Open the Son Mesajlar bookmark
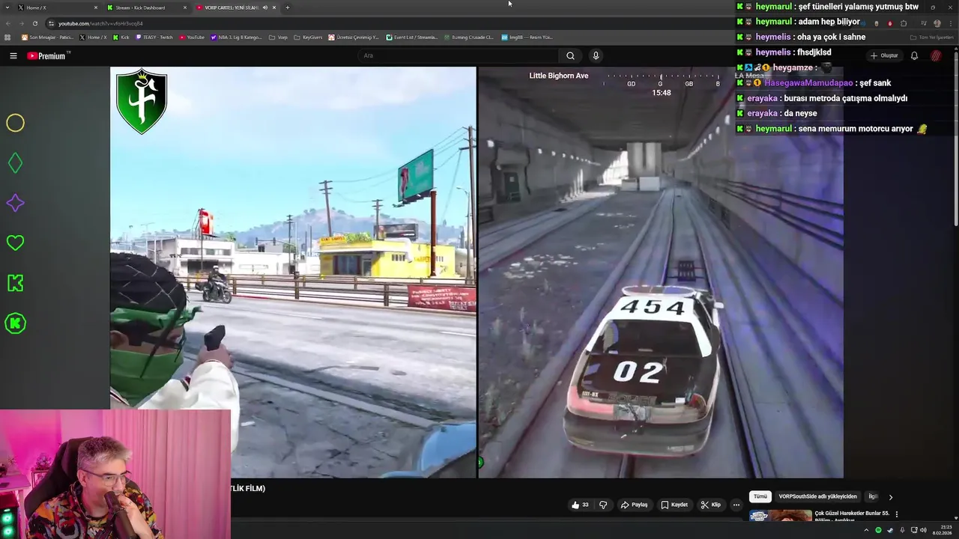This screenshot has height=539, width=959. [47, 37]
